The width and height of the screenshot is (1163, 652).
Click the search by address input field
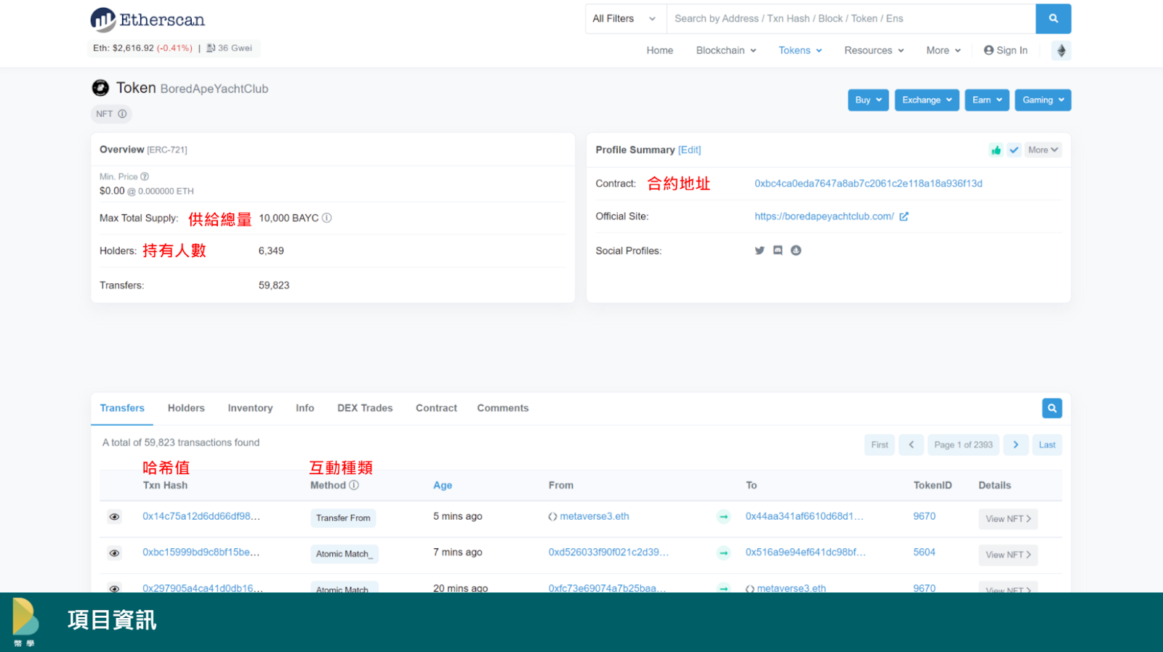(x=851, y=19)
